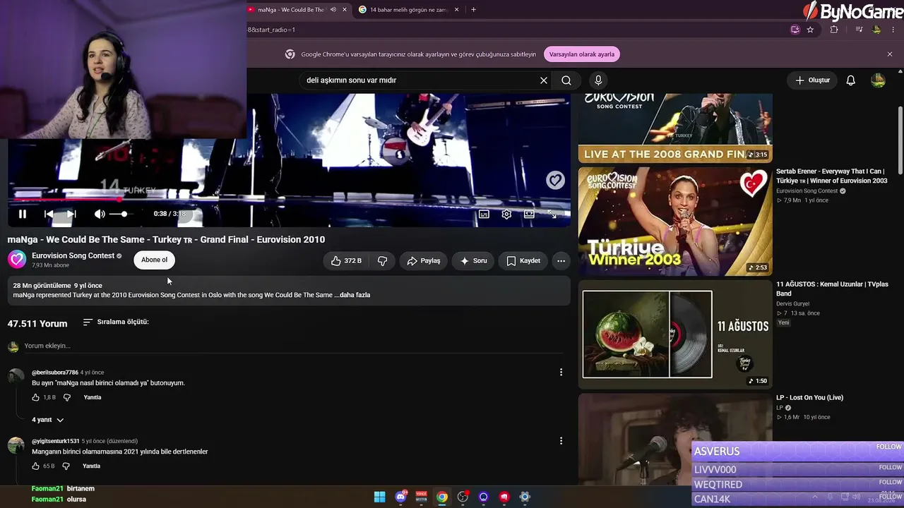
Task: Adjust the player volume slider
Action: point(119,214)
